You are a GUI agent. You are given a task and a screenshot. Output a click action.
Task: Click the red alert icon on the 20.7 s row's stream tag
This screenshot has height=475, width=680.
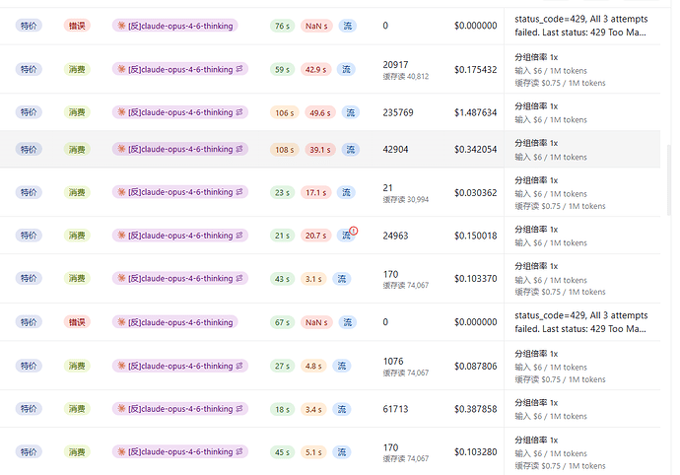354,231
